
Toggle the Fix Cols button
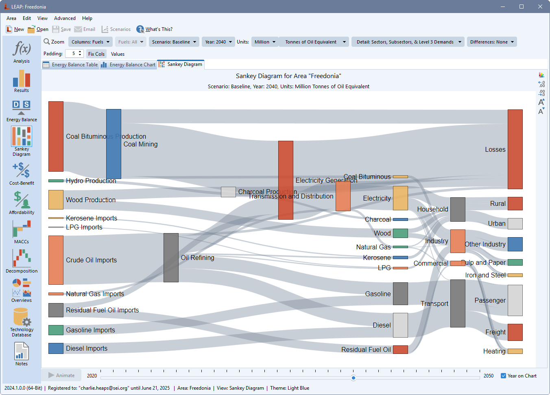coord(96,54)
